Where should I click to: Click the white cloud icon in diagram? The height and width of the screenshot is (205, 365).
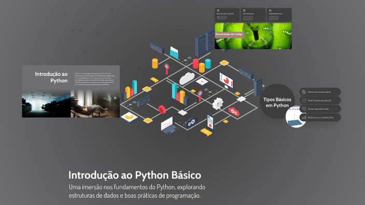click(x=187, y=78)
